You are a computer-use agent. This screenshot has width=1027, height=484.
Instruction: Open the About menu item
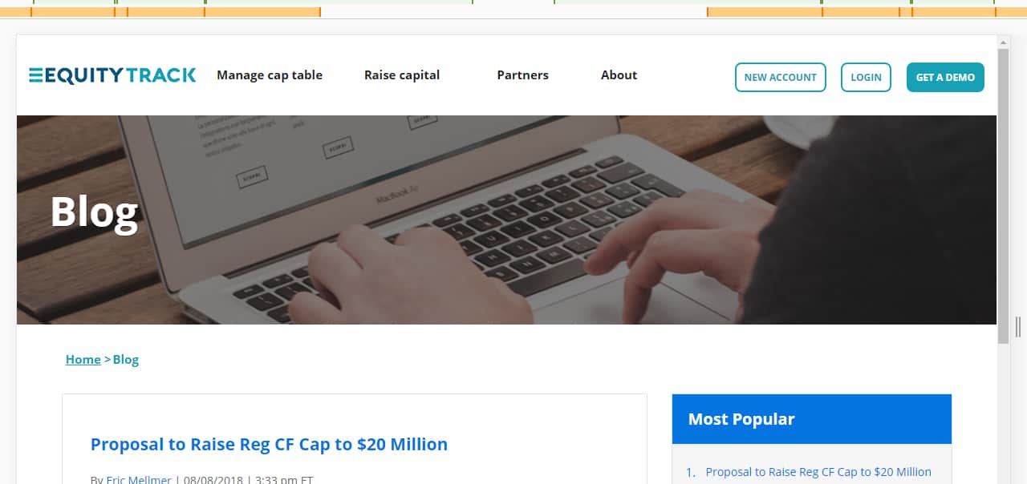click(619, 75)
